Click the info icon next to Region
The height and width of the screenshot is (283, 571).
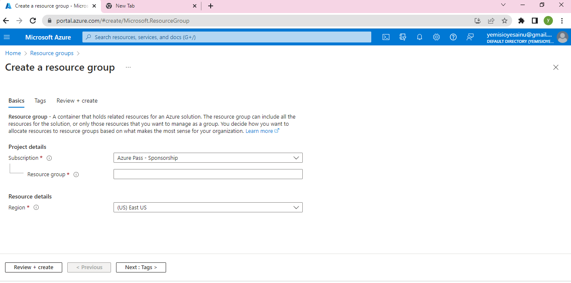pos(36,207)
